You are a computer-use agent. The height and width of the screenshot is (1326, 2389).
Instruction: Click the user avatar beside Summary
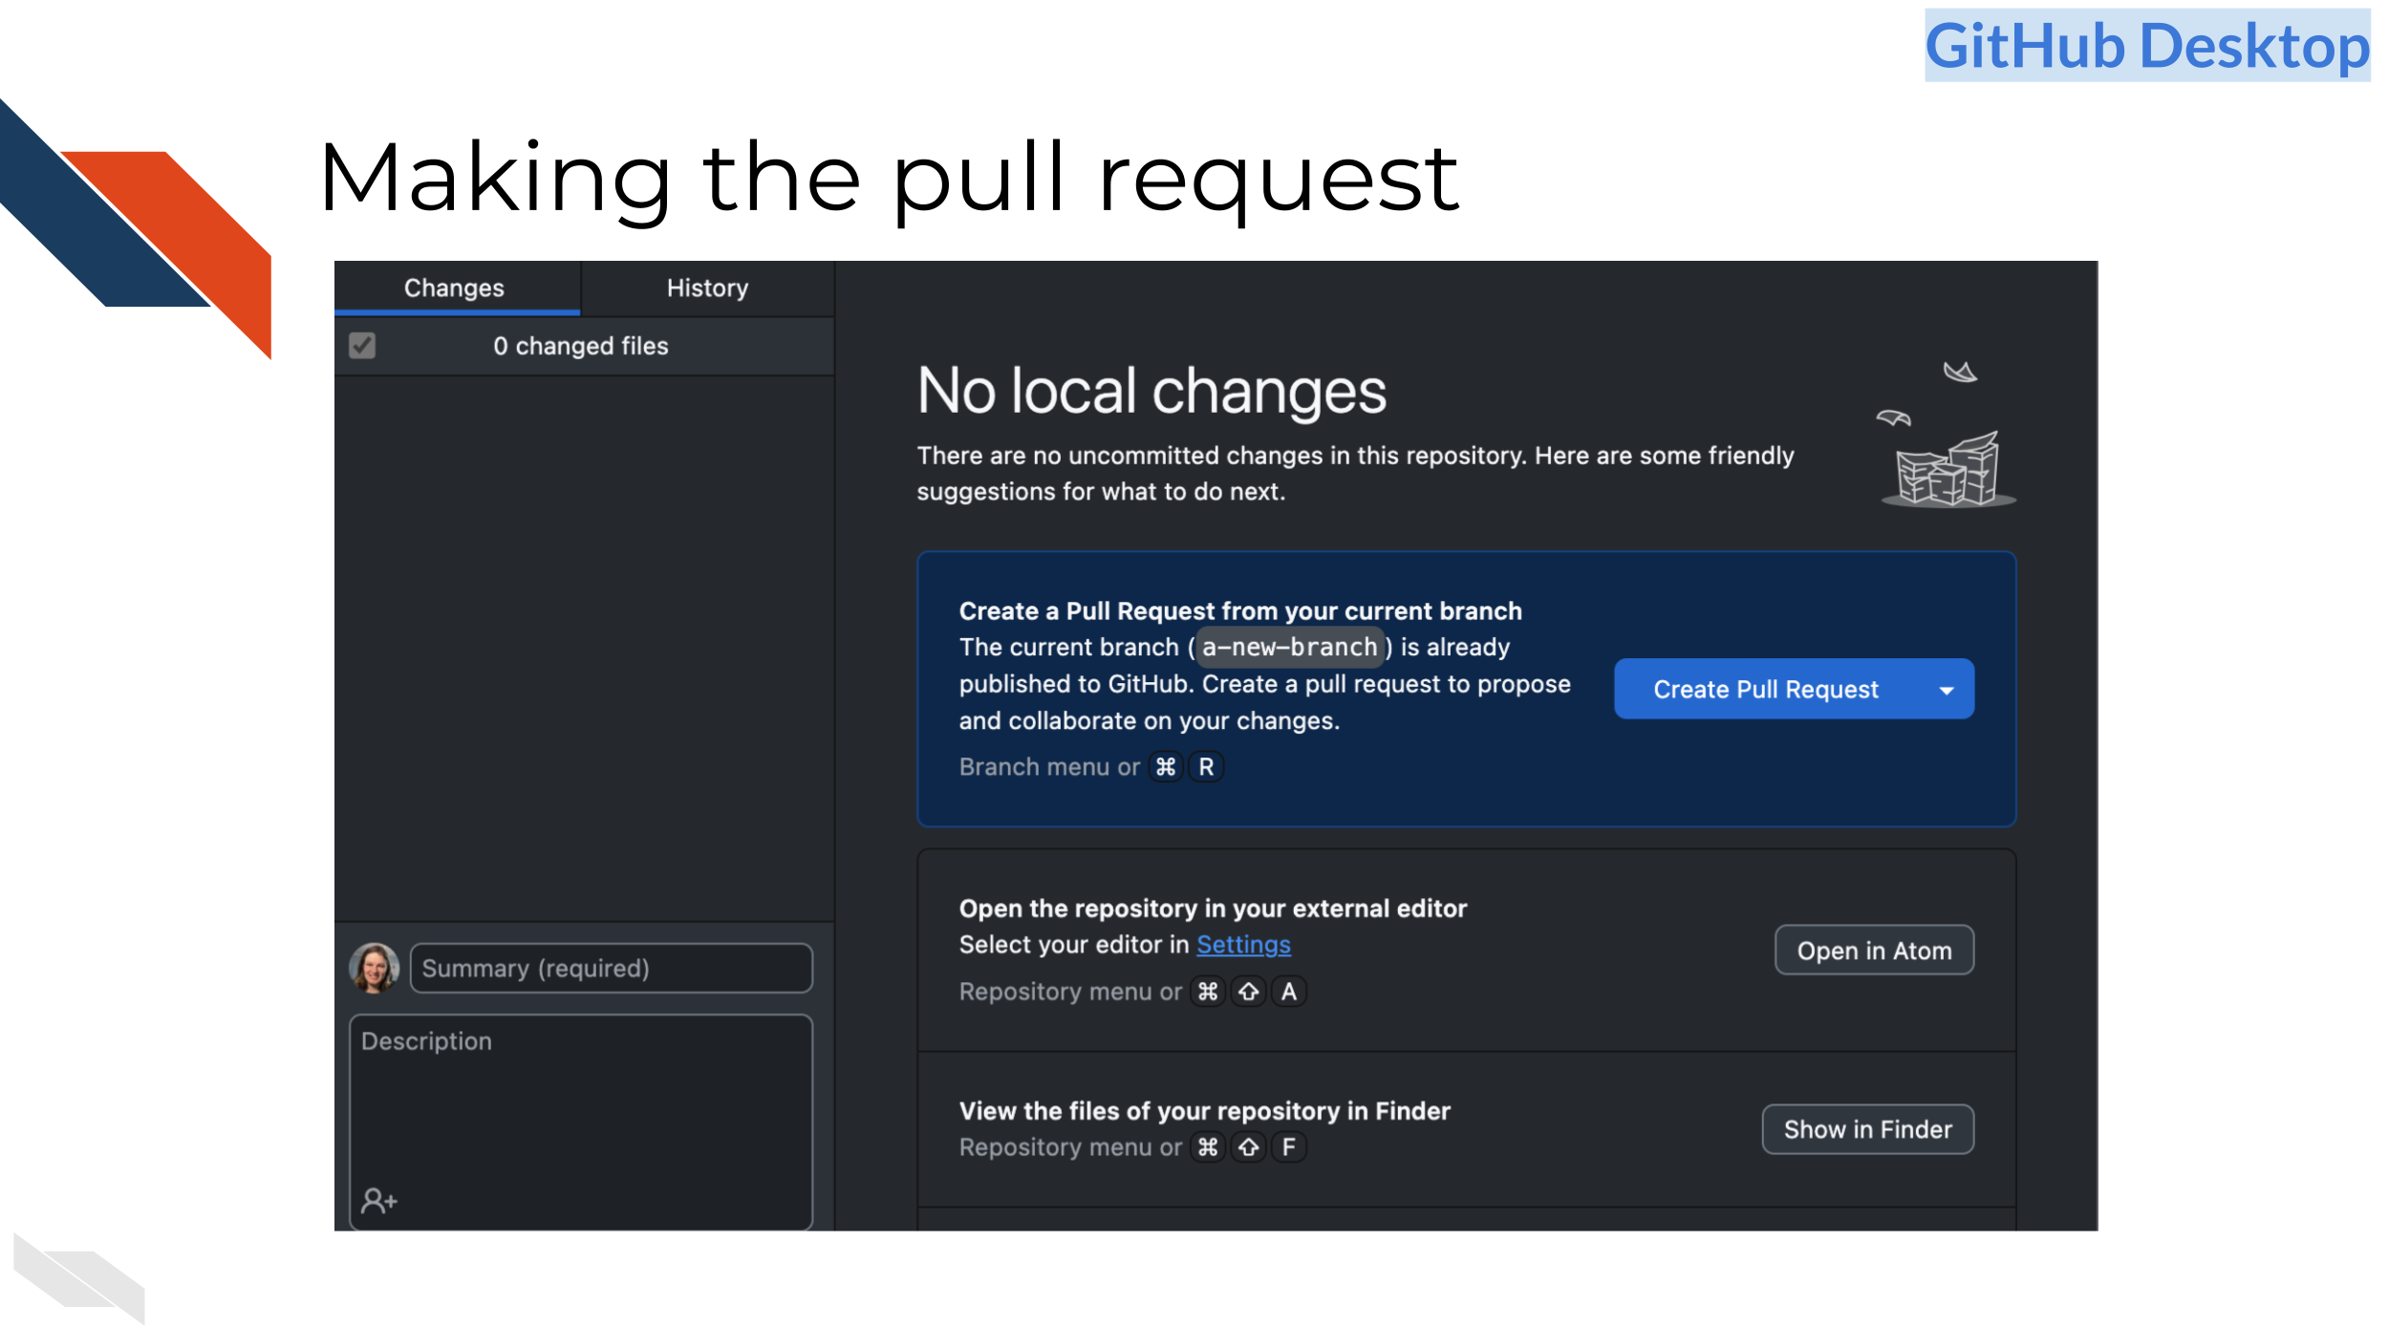(x=374, y=968)
